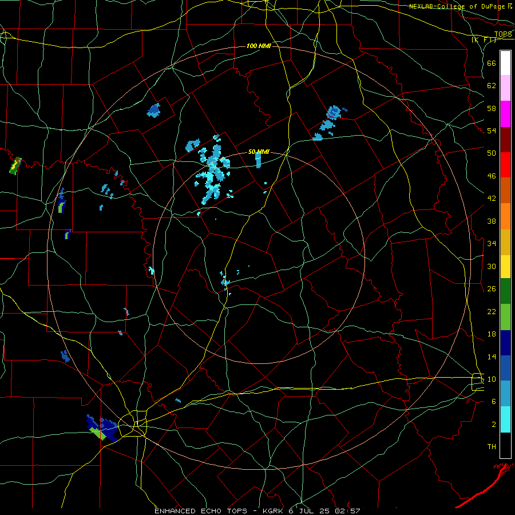
Task: Click the "58" legend value
Action: tap(492, 108)
